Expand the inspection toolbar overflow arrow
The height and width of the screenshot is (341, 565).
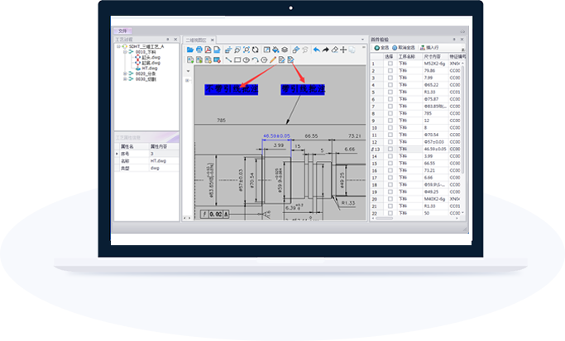coord(463,50)
